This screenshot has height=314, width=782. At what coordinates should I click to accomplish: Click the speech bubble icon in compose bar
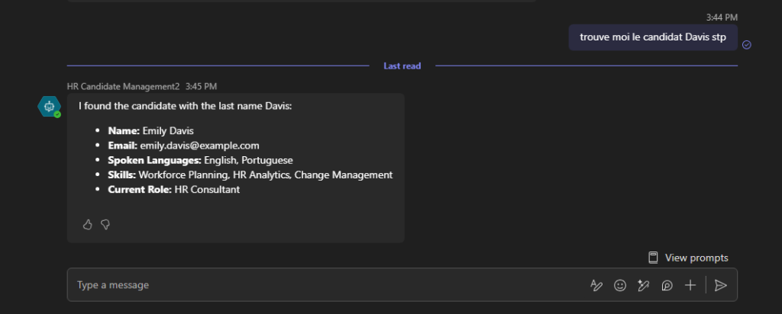[667, 285]
